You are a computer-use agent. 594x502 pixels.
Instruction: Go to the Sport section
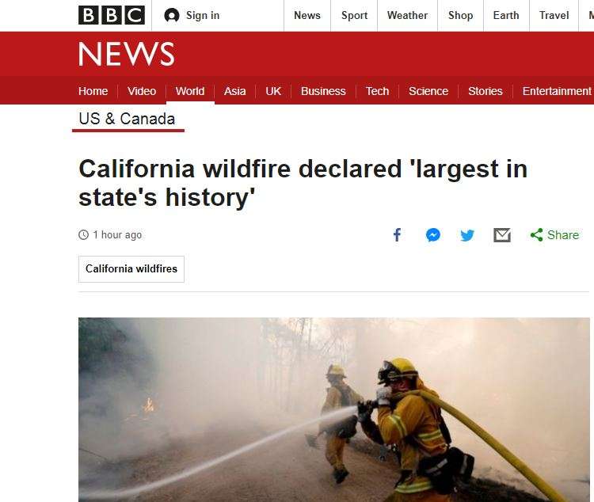354,16
